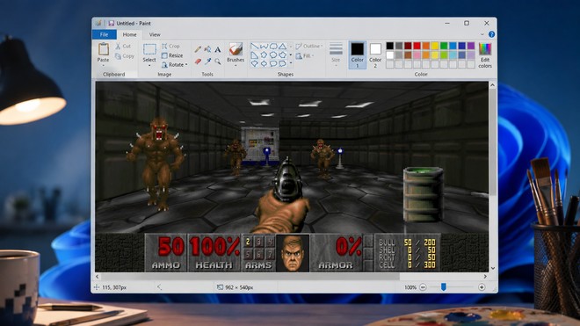Viewport: 580px width, 326px height.
Task: Select the Diamond shape in the bottom shape row
Action: click(264, 63)
